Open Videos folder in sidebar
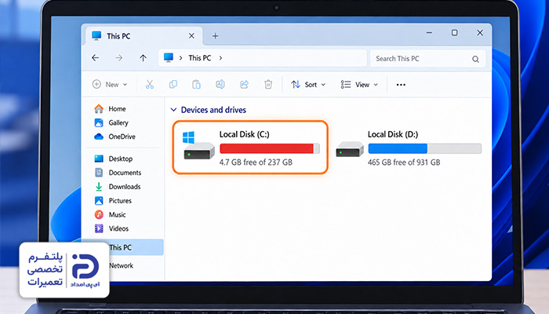The height and width of the screenshot is (314, 549). click(111, 228)
